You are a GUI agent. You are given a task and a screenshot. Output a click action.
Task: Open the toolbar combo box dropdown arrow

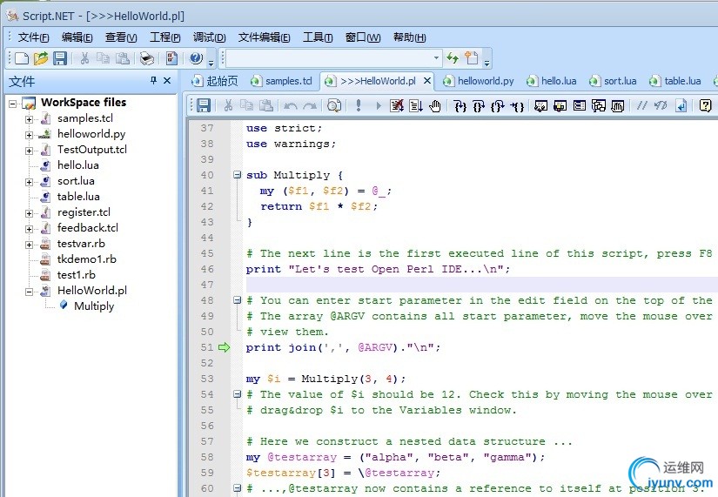[x=436, y=58]
